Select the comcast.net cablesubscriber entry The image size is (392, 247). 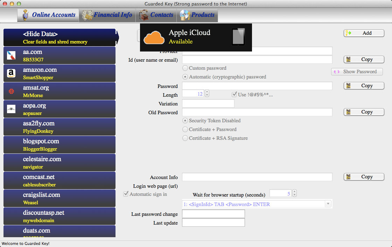(59, 180)
